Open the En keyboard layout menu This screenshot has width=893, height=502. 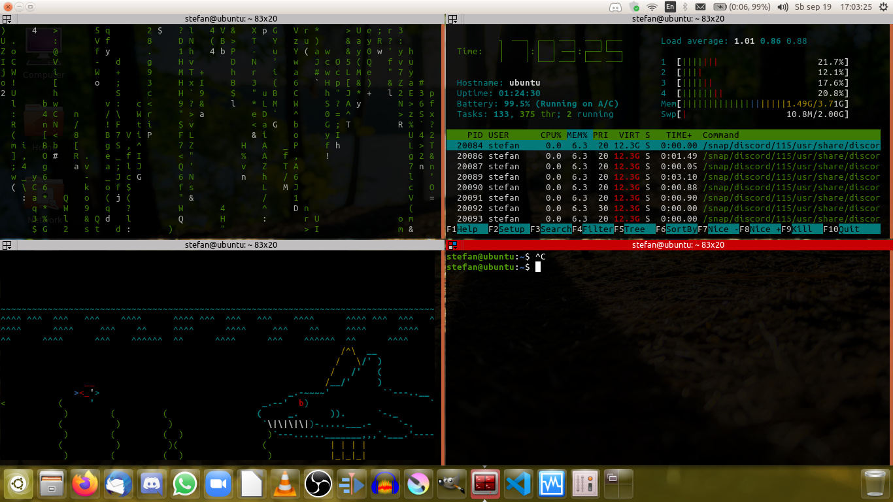point(669,7)
